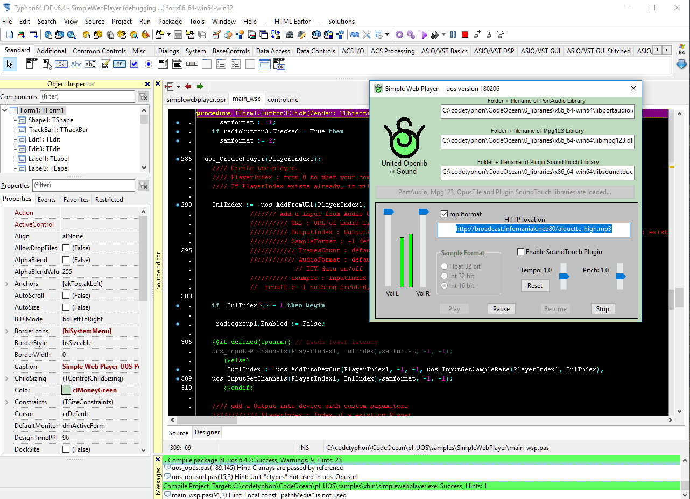Click the disabled Play button
690x499 pixels.
tap(454, 309)
